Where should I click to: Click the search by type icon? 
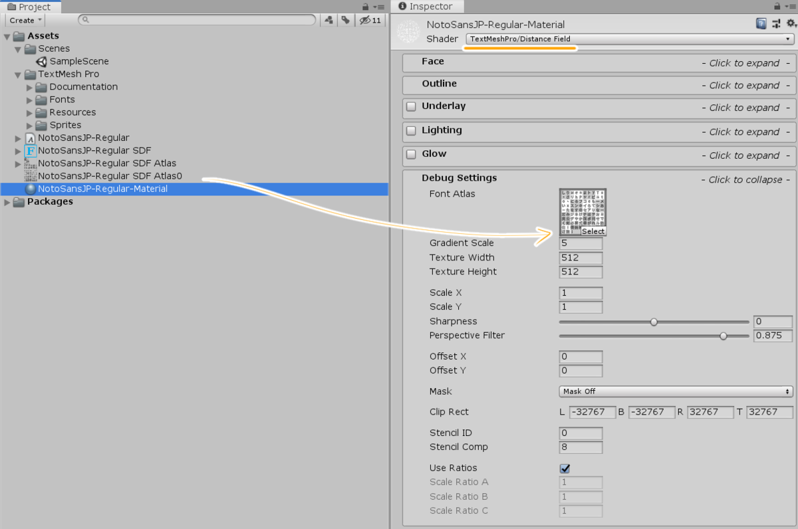329,21
